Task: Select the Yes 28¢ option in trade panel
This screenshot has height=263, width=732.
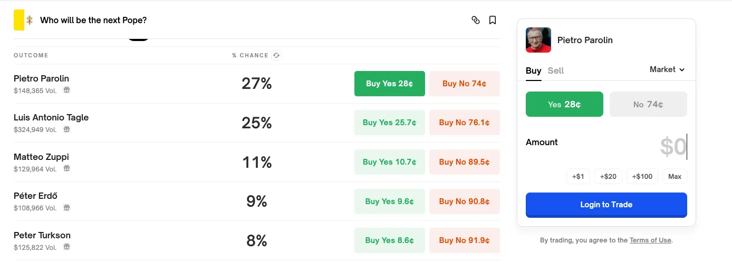Action: tap(564, 104)
